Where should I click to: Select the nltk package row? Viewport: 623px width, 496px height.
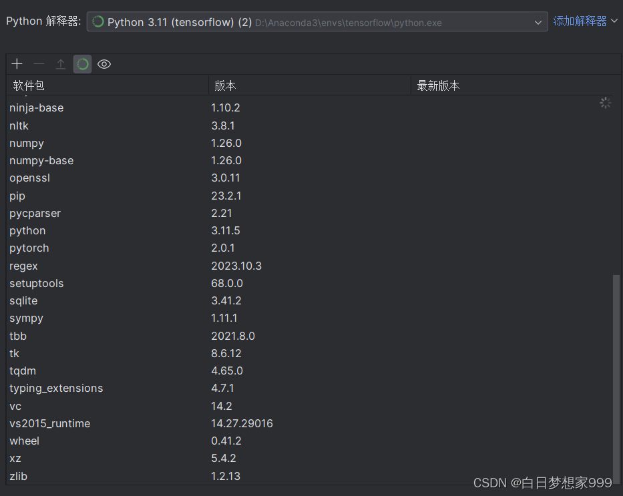[310, 126]
